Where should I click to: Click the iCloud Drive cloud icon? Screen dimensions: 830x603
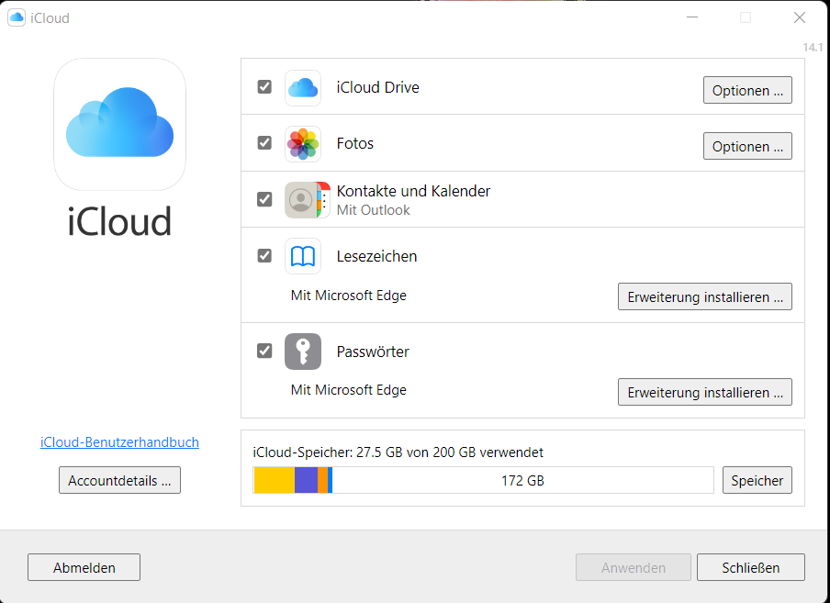(x=303, y=88)
